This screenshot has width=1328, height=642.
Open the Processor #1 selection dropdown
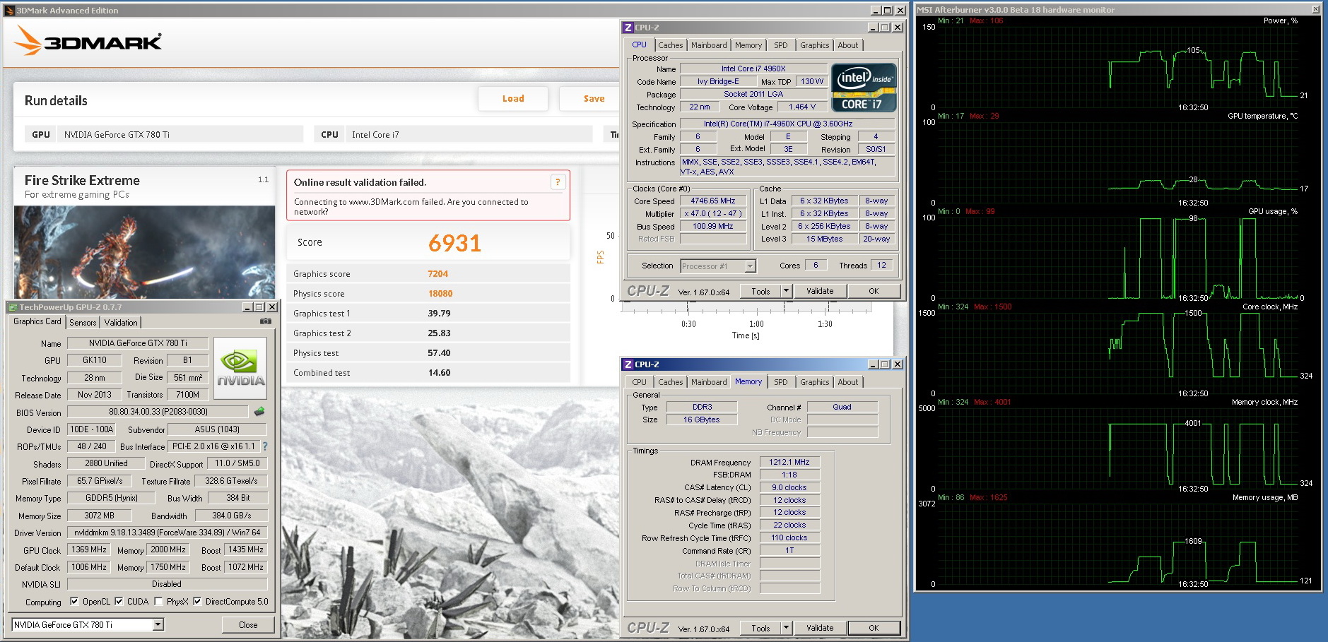pyautogui.click(x=751, y=266)
